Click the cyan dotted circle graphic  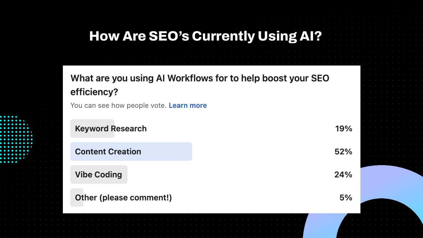coord(15,139)
